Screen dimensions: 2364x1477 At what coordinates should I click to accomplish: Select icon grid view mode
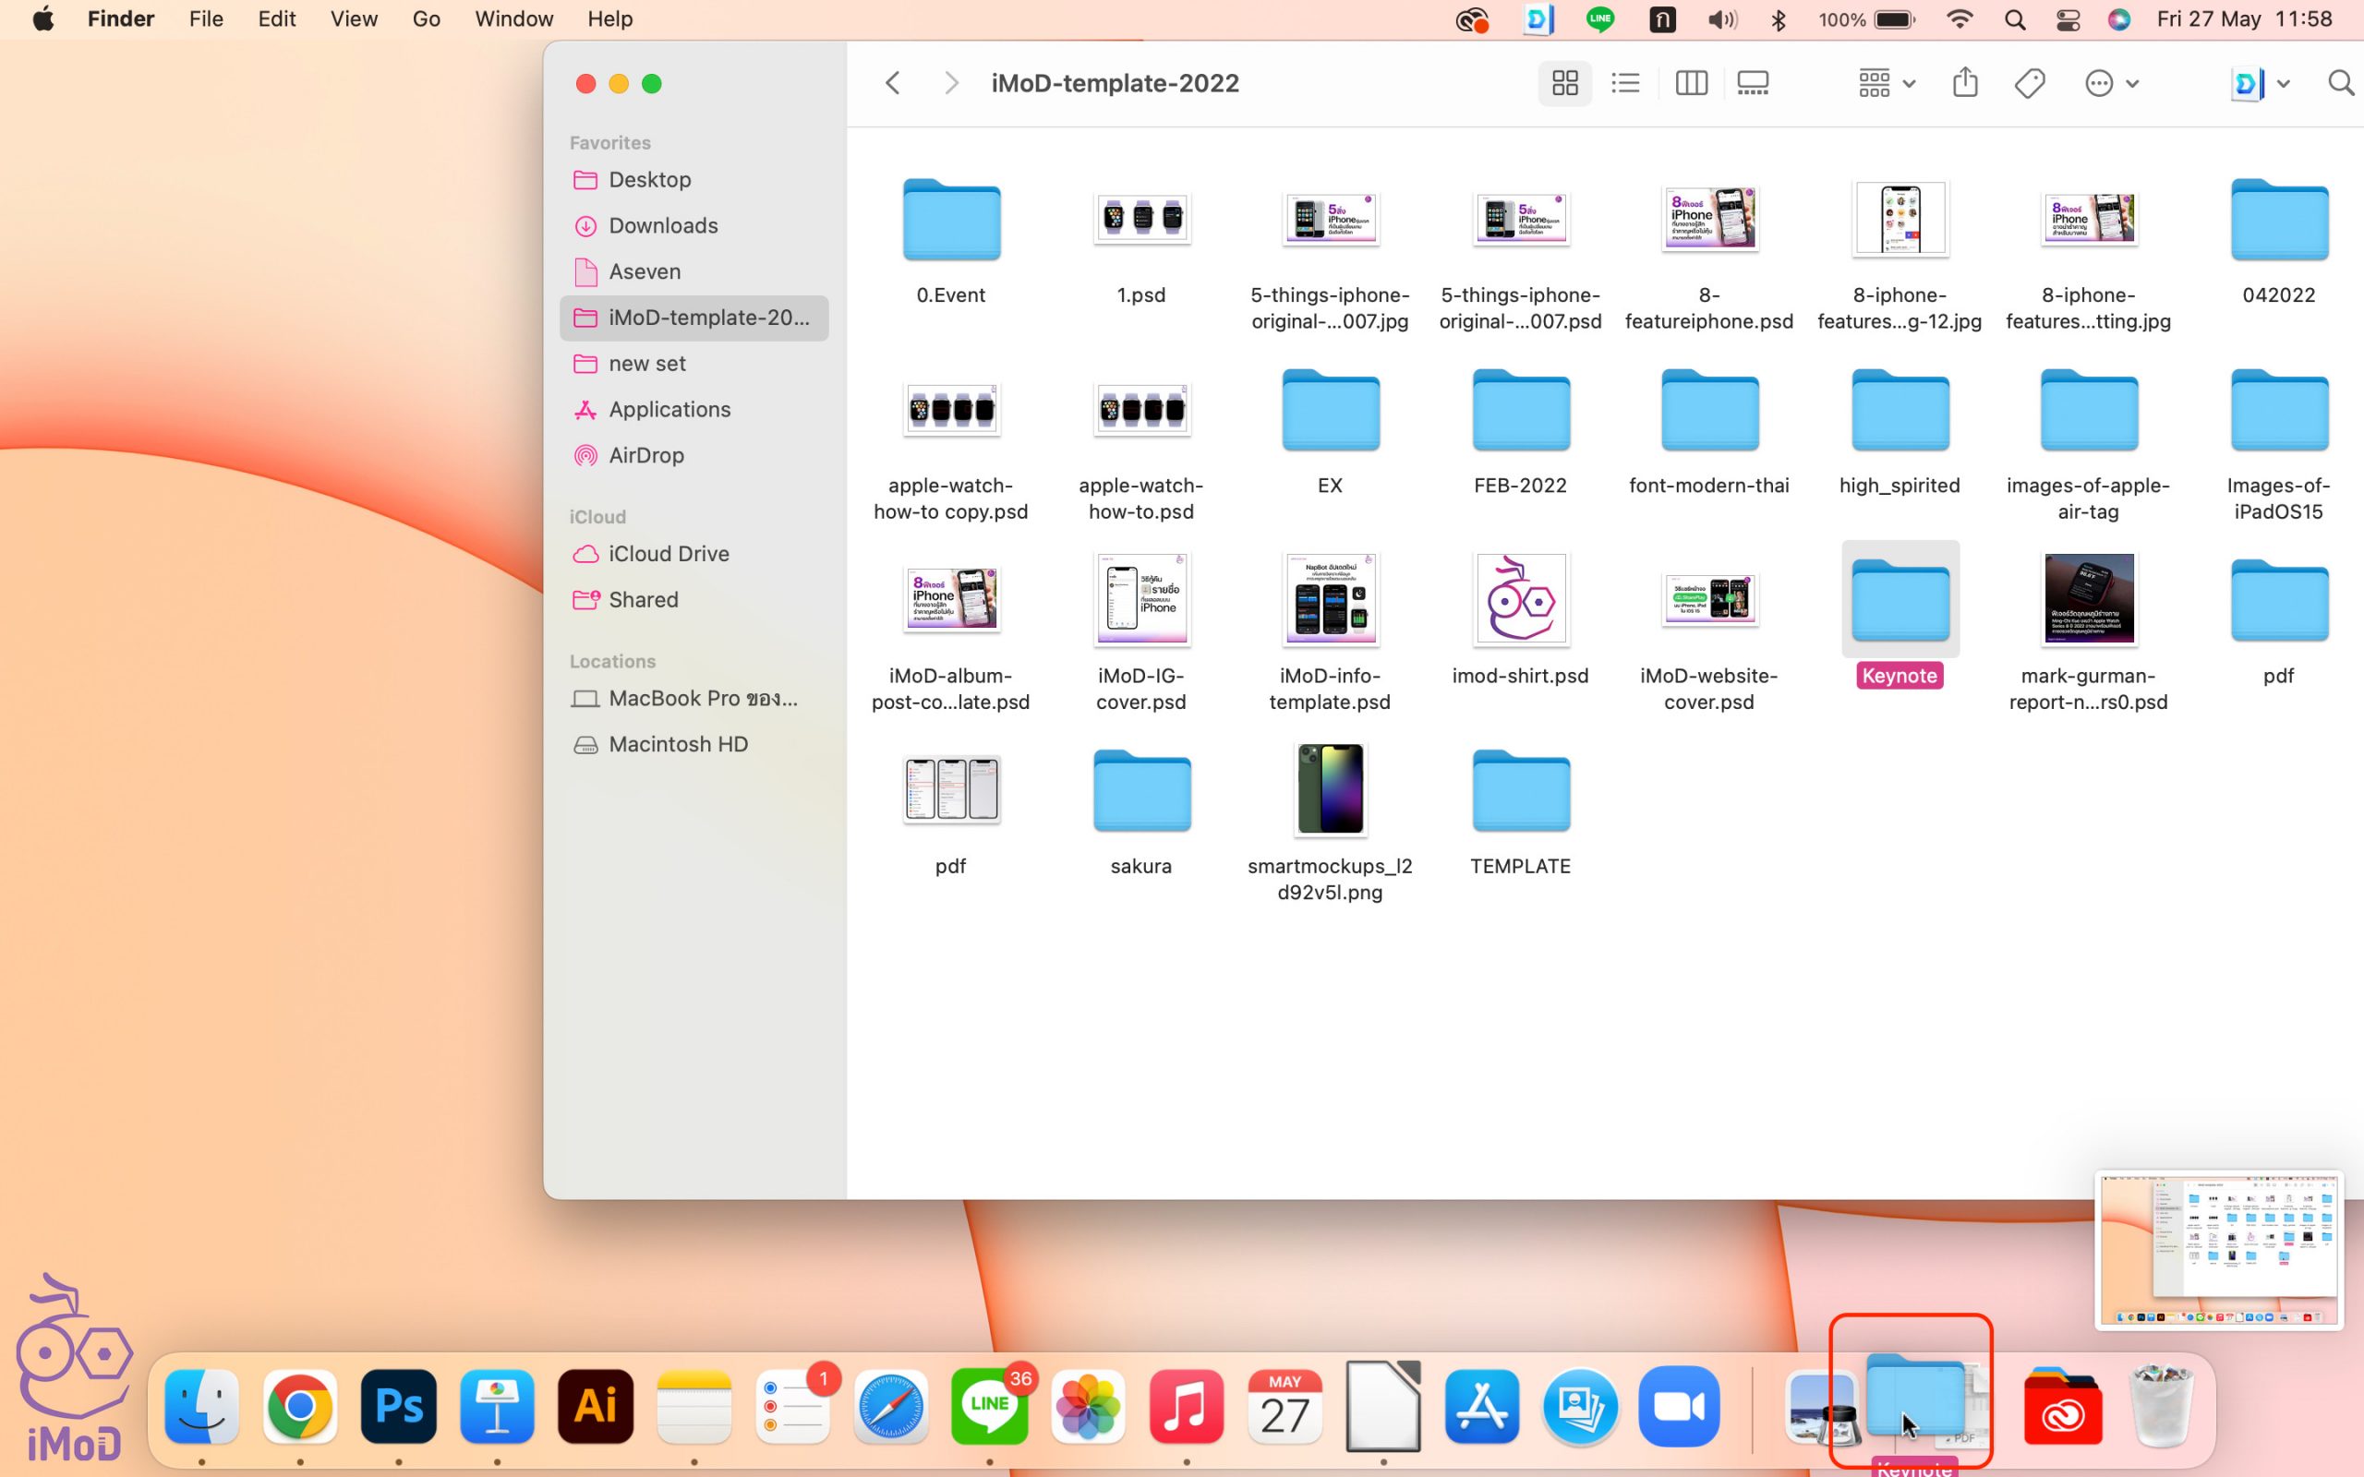click(x=1564, y=83)
